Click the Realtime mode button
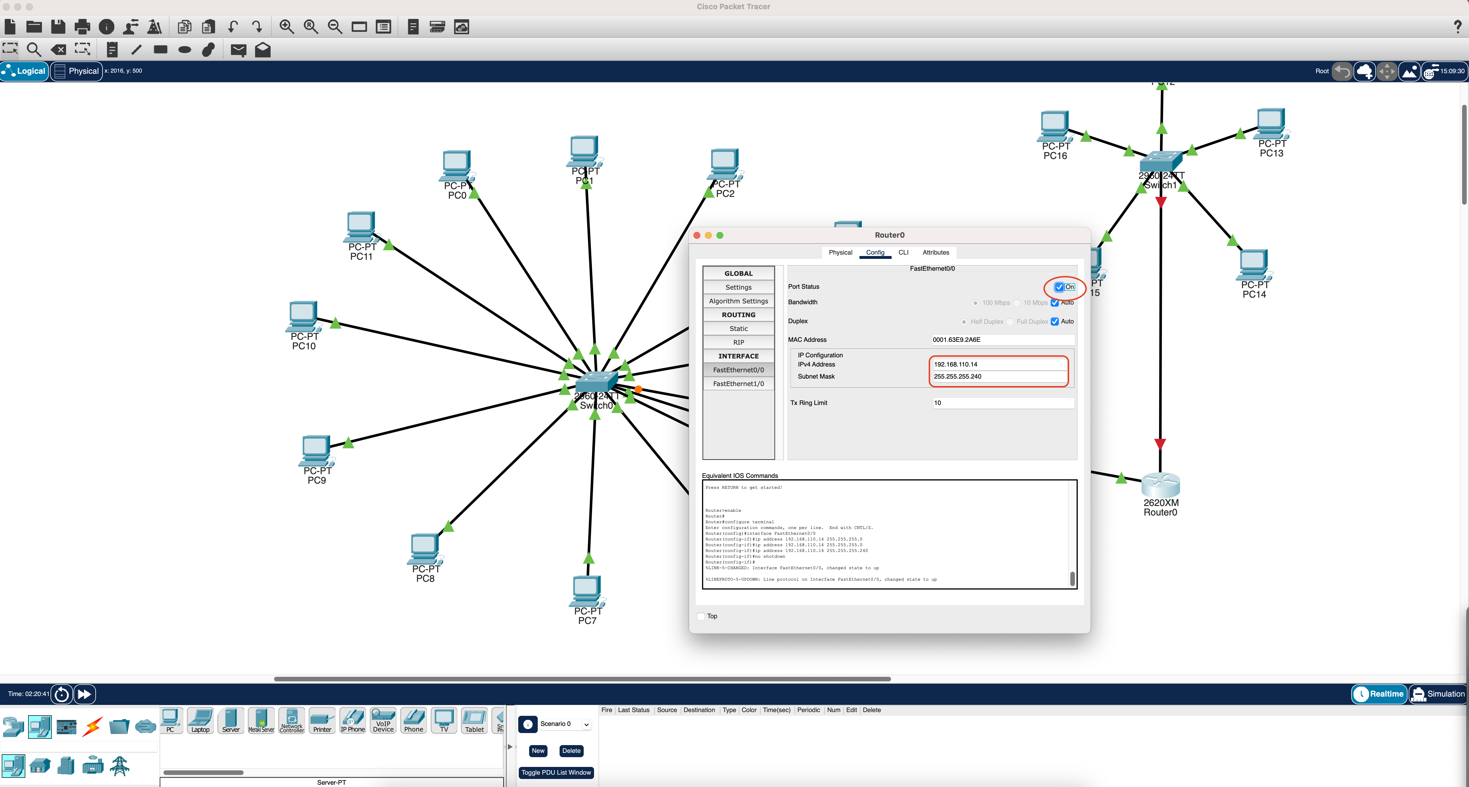 [1379, 694]
